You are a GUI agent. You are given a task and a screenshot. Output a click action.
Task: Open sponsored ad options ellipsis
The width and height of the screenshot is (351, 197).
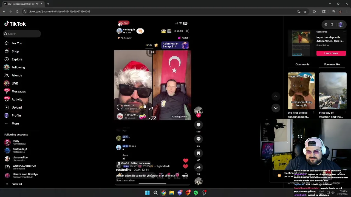point(344,32)
